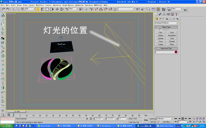Activate the Rotate tool in toolbar

pyautogui.click(x=62, y=9)
